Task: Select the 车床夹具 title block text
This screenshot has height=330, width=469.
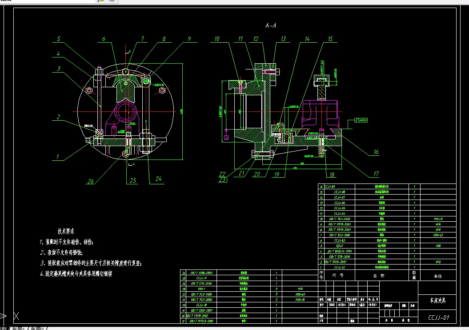Action: pyautogui.click(x=437, y=300)
